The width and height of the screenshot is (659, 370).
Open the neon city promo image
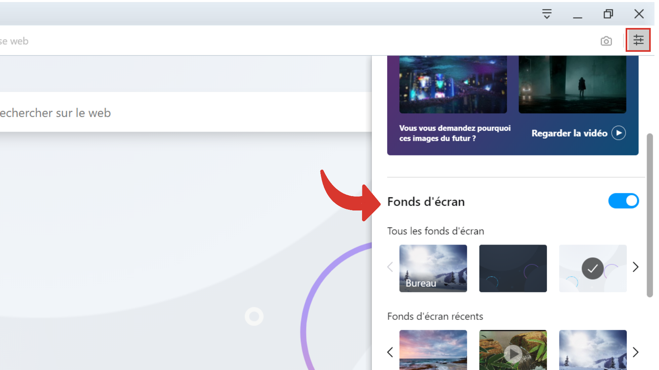[x=453, y=84]
